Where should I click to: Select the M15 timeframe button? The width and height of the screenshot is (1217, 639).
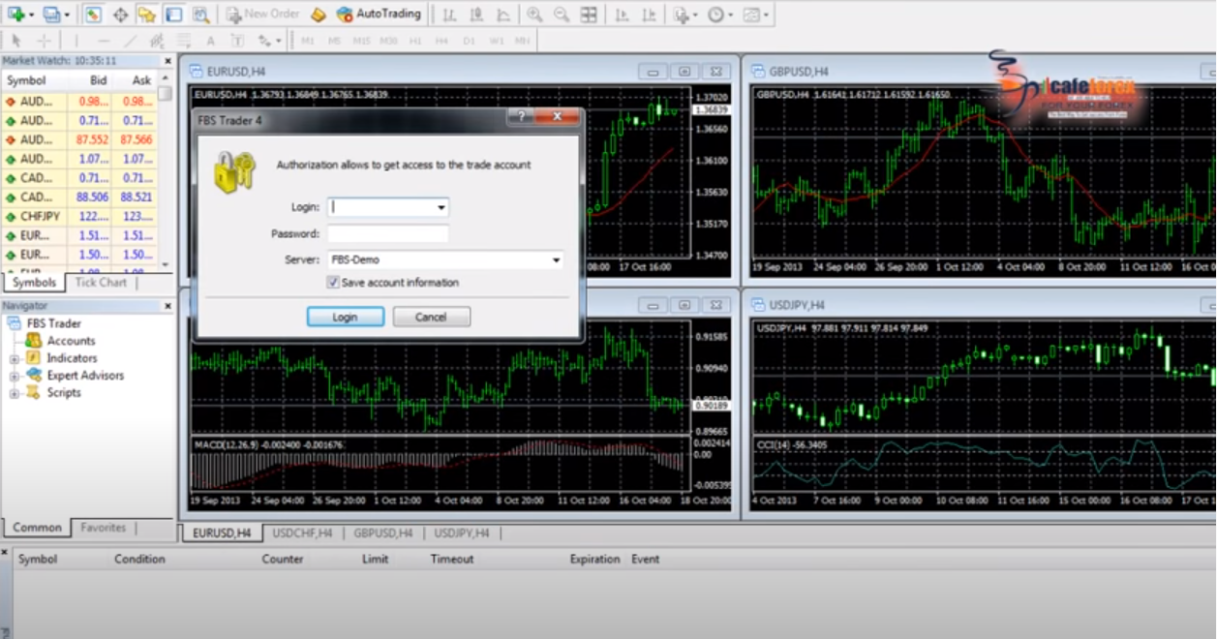(x=361, y=41)
